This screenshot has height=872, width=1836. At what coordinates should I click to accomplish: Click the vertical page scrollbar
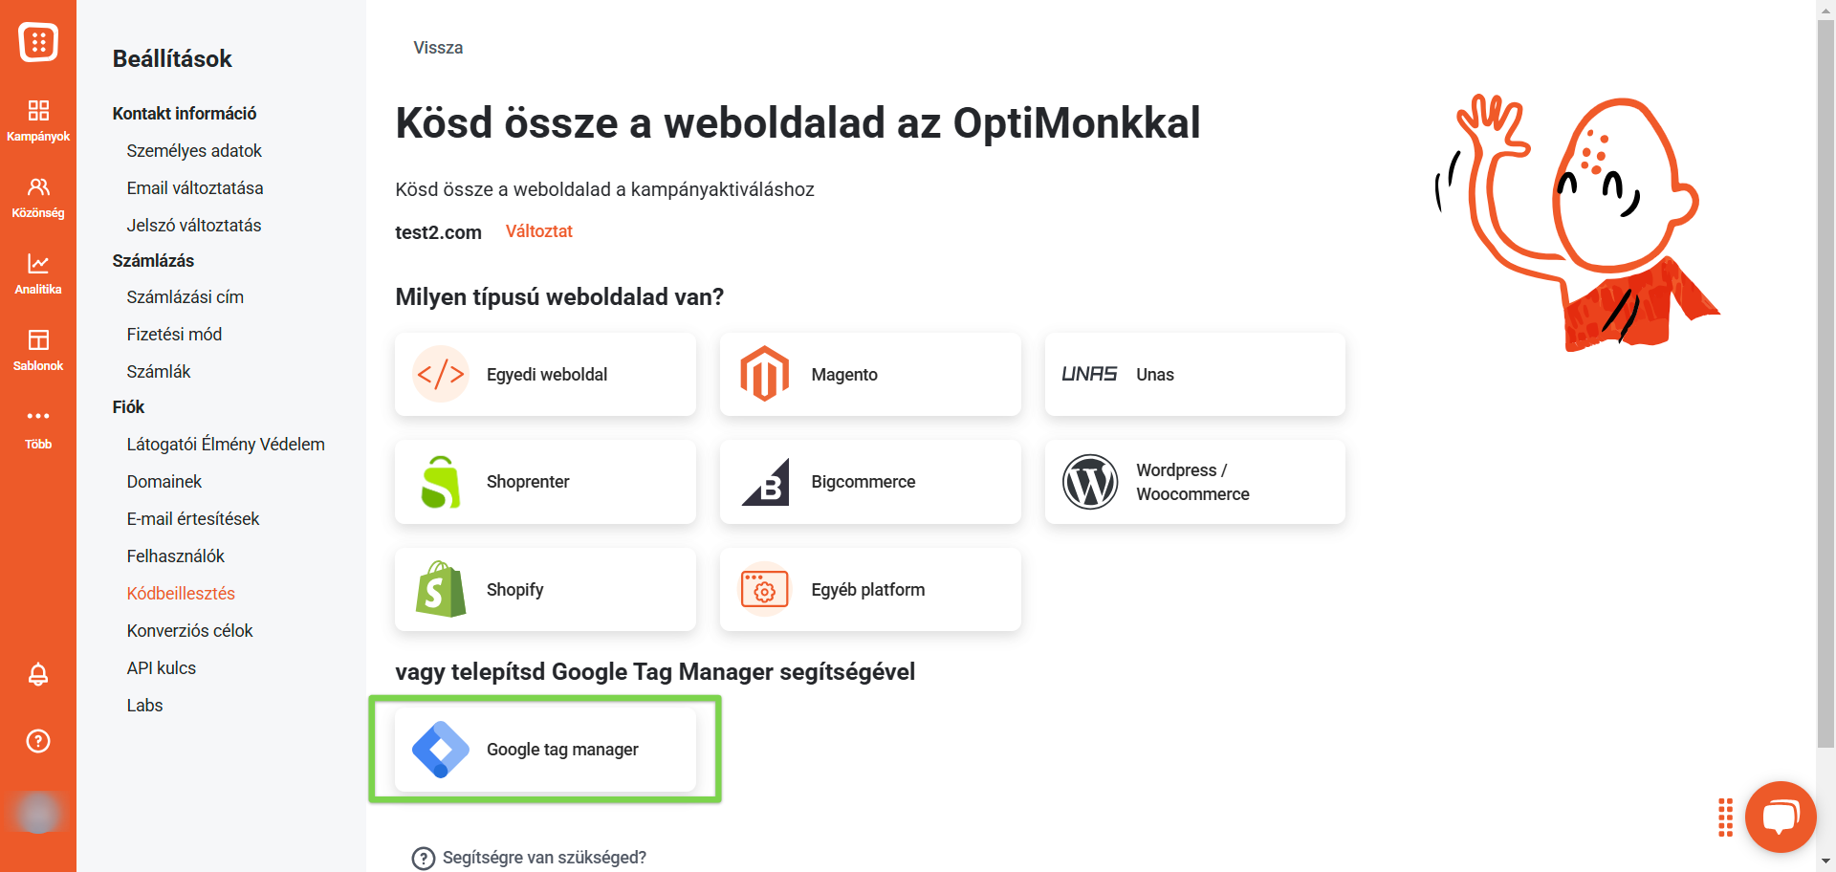pyautogui.click(x=1825, y=382)
